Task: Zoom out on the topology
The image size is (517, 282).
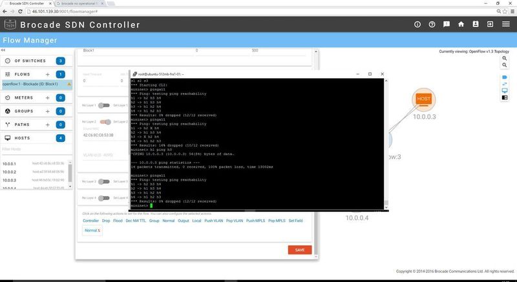Action: click(x=505, y=65)
